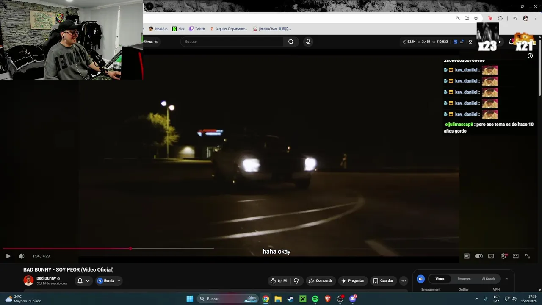Open the chat info circle icon
Image resolution: width=542 pixels, height=305 pixels.
click(530, 55)
